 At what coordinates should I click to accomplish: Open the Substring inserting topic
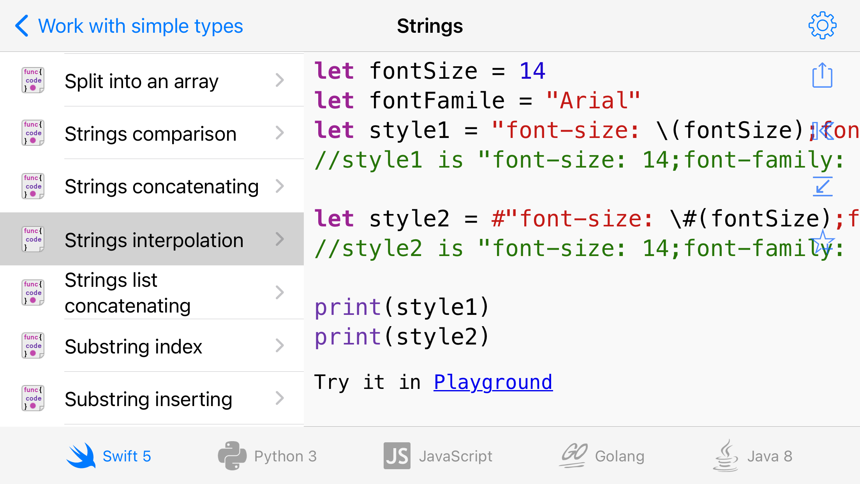152,398
